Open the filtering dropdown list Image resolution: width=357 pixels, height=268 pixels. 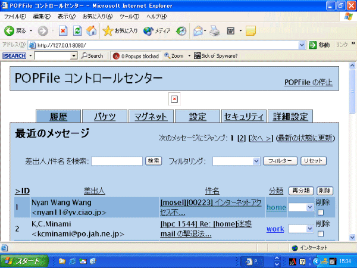click(x=236, y=161)
